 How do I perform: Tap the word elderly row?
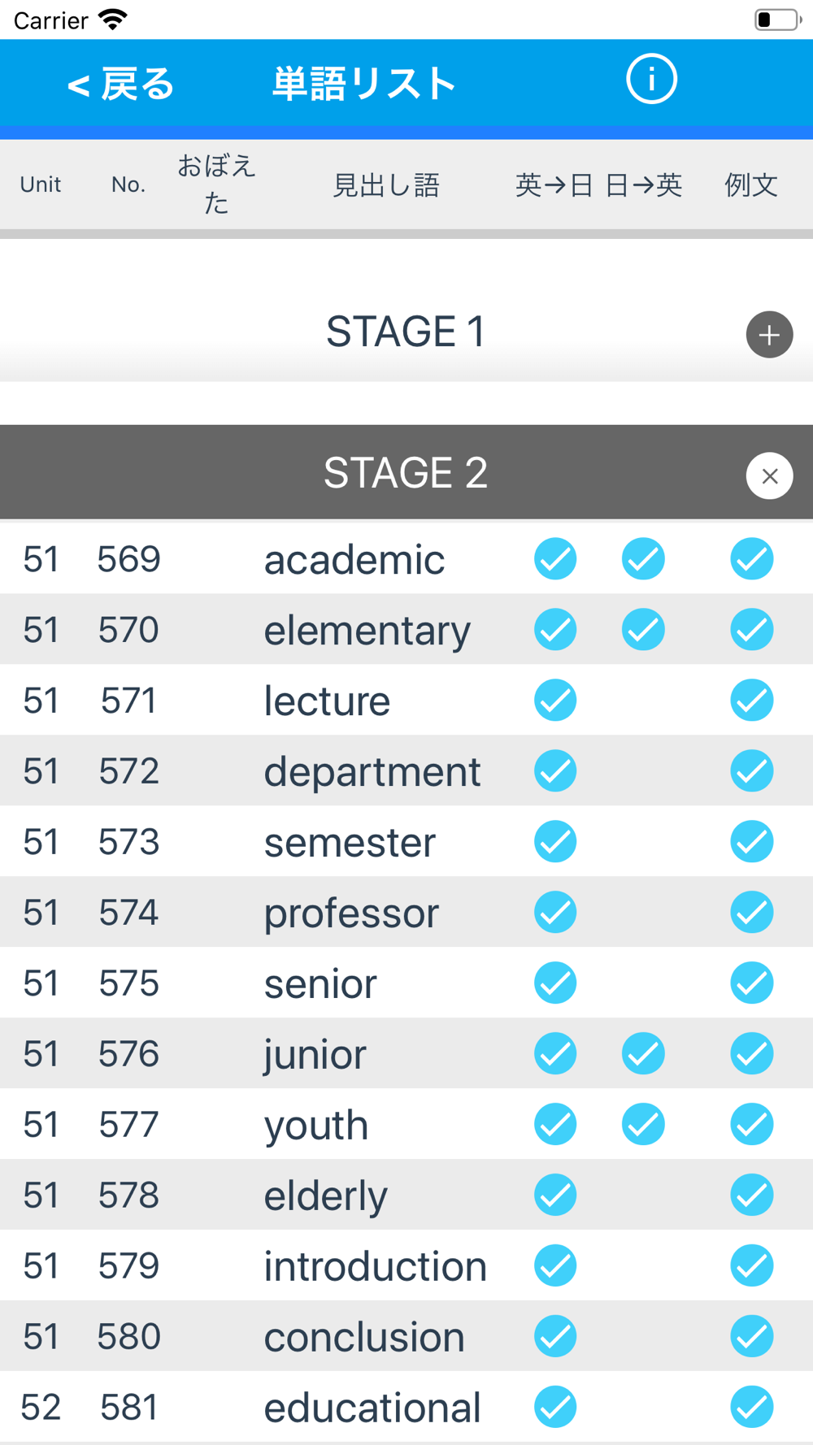click(x=406, y=1195)
